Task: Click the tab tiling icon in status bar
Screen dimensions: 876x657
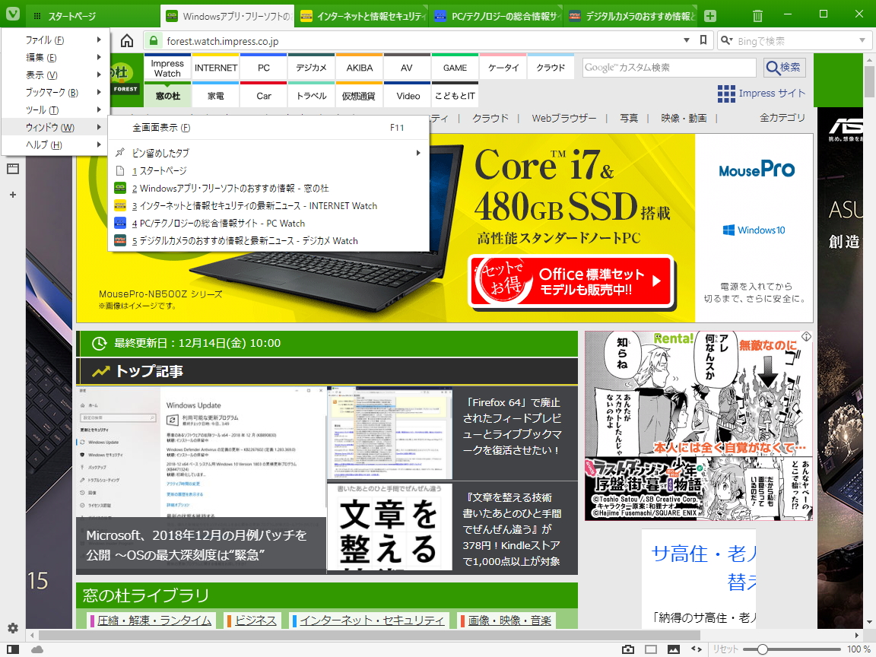Action: [650, 649]
